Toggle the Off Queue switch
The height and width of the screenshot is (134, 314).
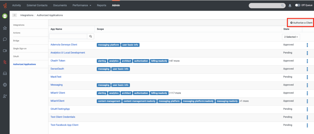pos(298,5)
